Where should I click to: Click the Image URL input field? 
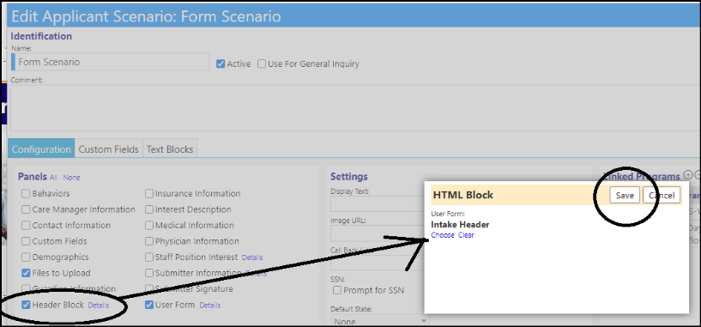(378, 233)
